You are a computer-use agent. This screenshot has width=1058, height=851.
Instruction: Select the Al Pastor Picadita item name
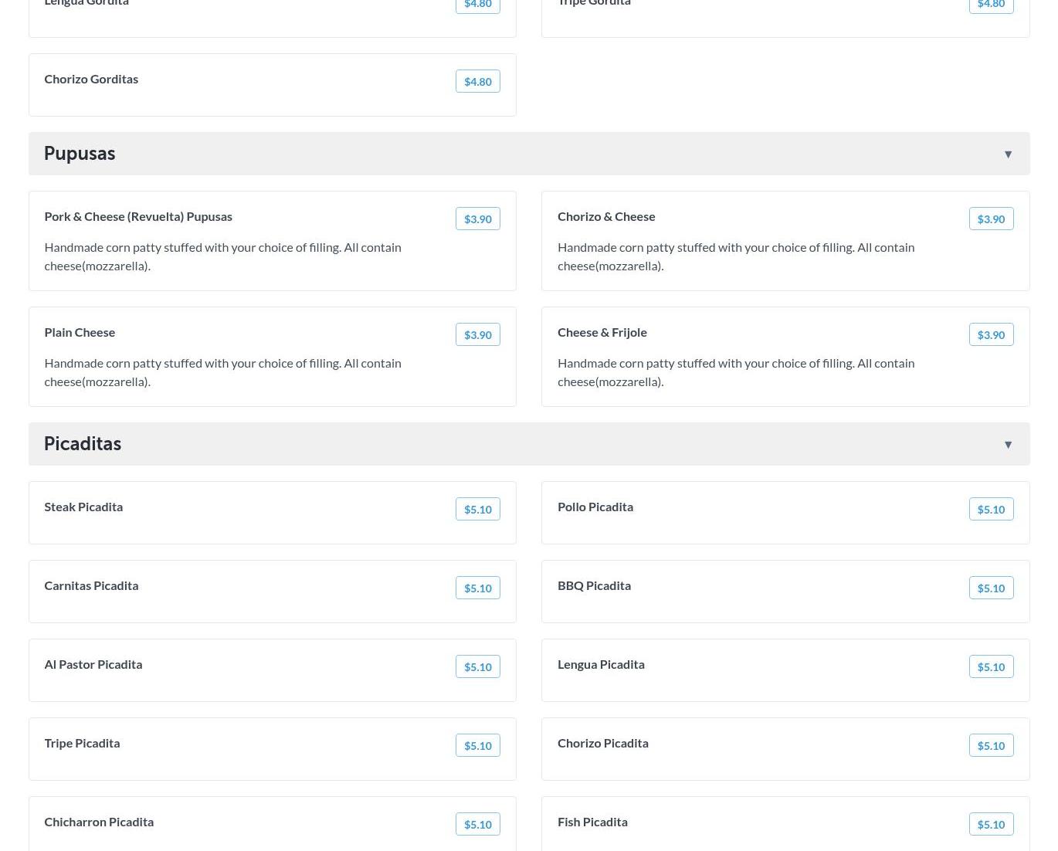click(x=93, y=664)
